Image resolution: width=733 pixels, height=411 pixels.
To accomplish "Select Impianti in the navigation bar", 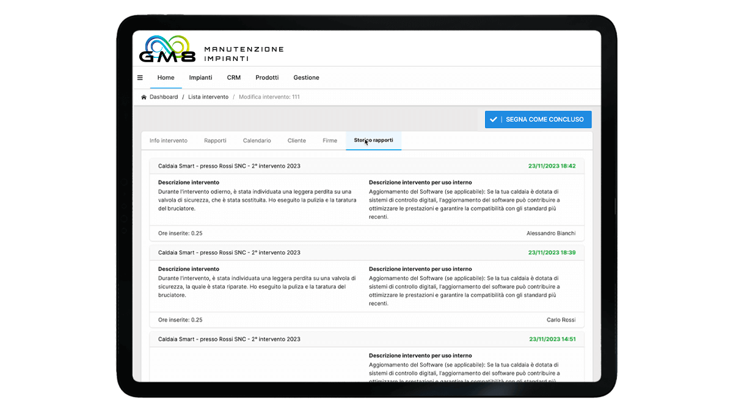I will click(x=200, y=77).
